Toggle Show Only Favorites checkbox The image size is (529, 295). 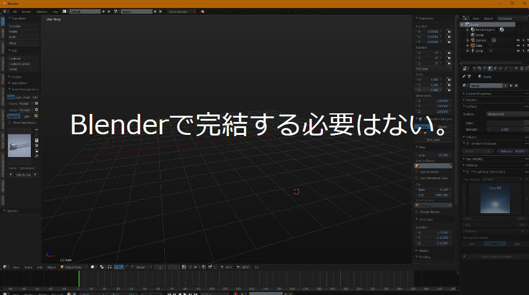point(10,123)
